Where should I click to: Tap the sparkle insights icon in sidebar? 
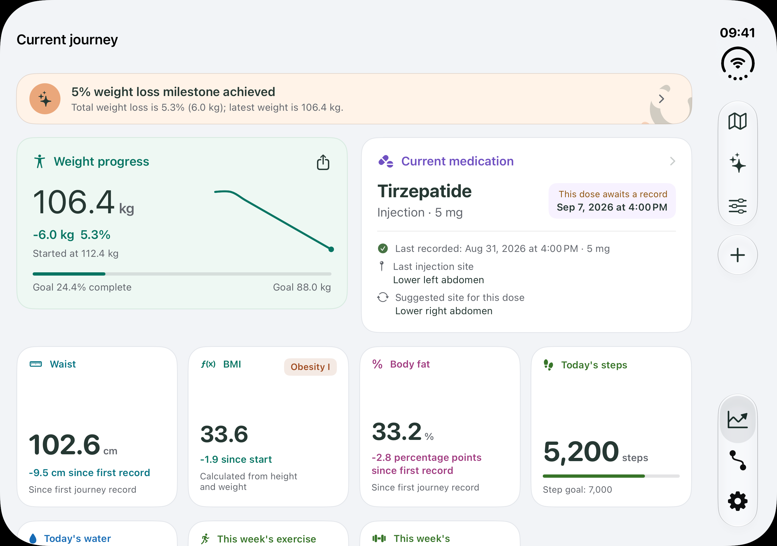738,163
